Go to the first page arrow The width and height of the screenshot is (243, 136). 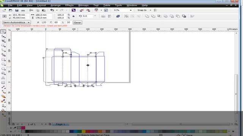pyautogui.click(x=17, y=124)
